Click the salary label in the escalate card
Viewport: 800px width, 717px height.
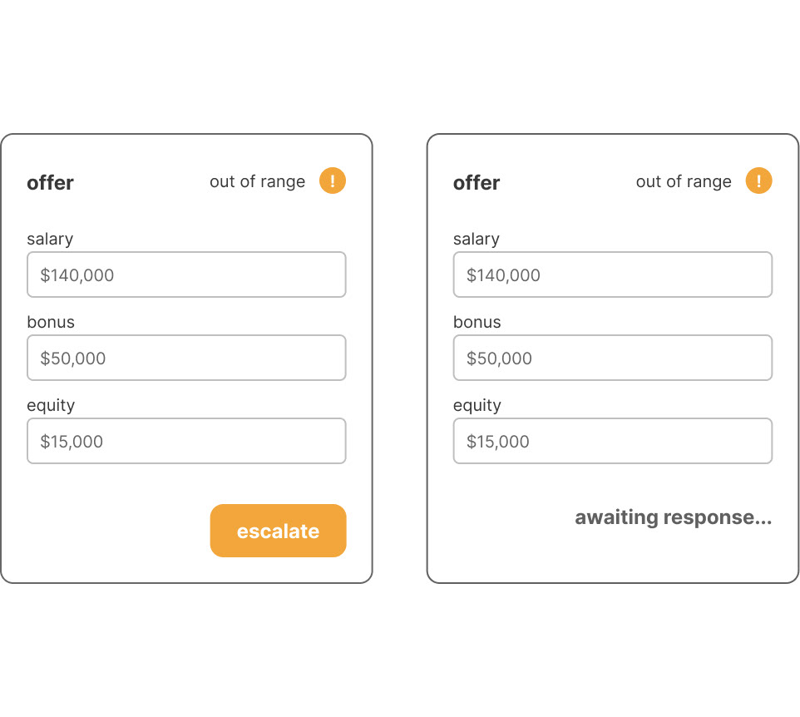coord(50,239)
